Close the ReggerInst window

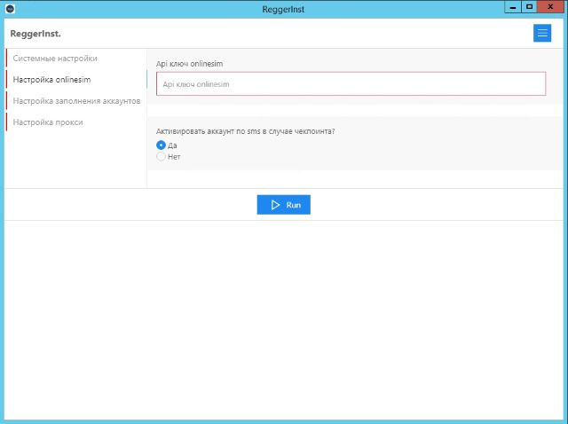(552, 6)
